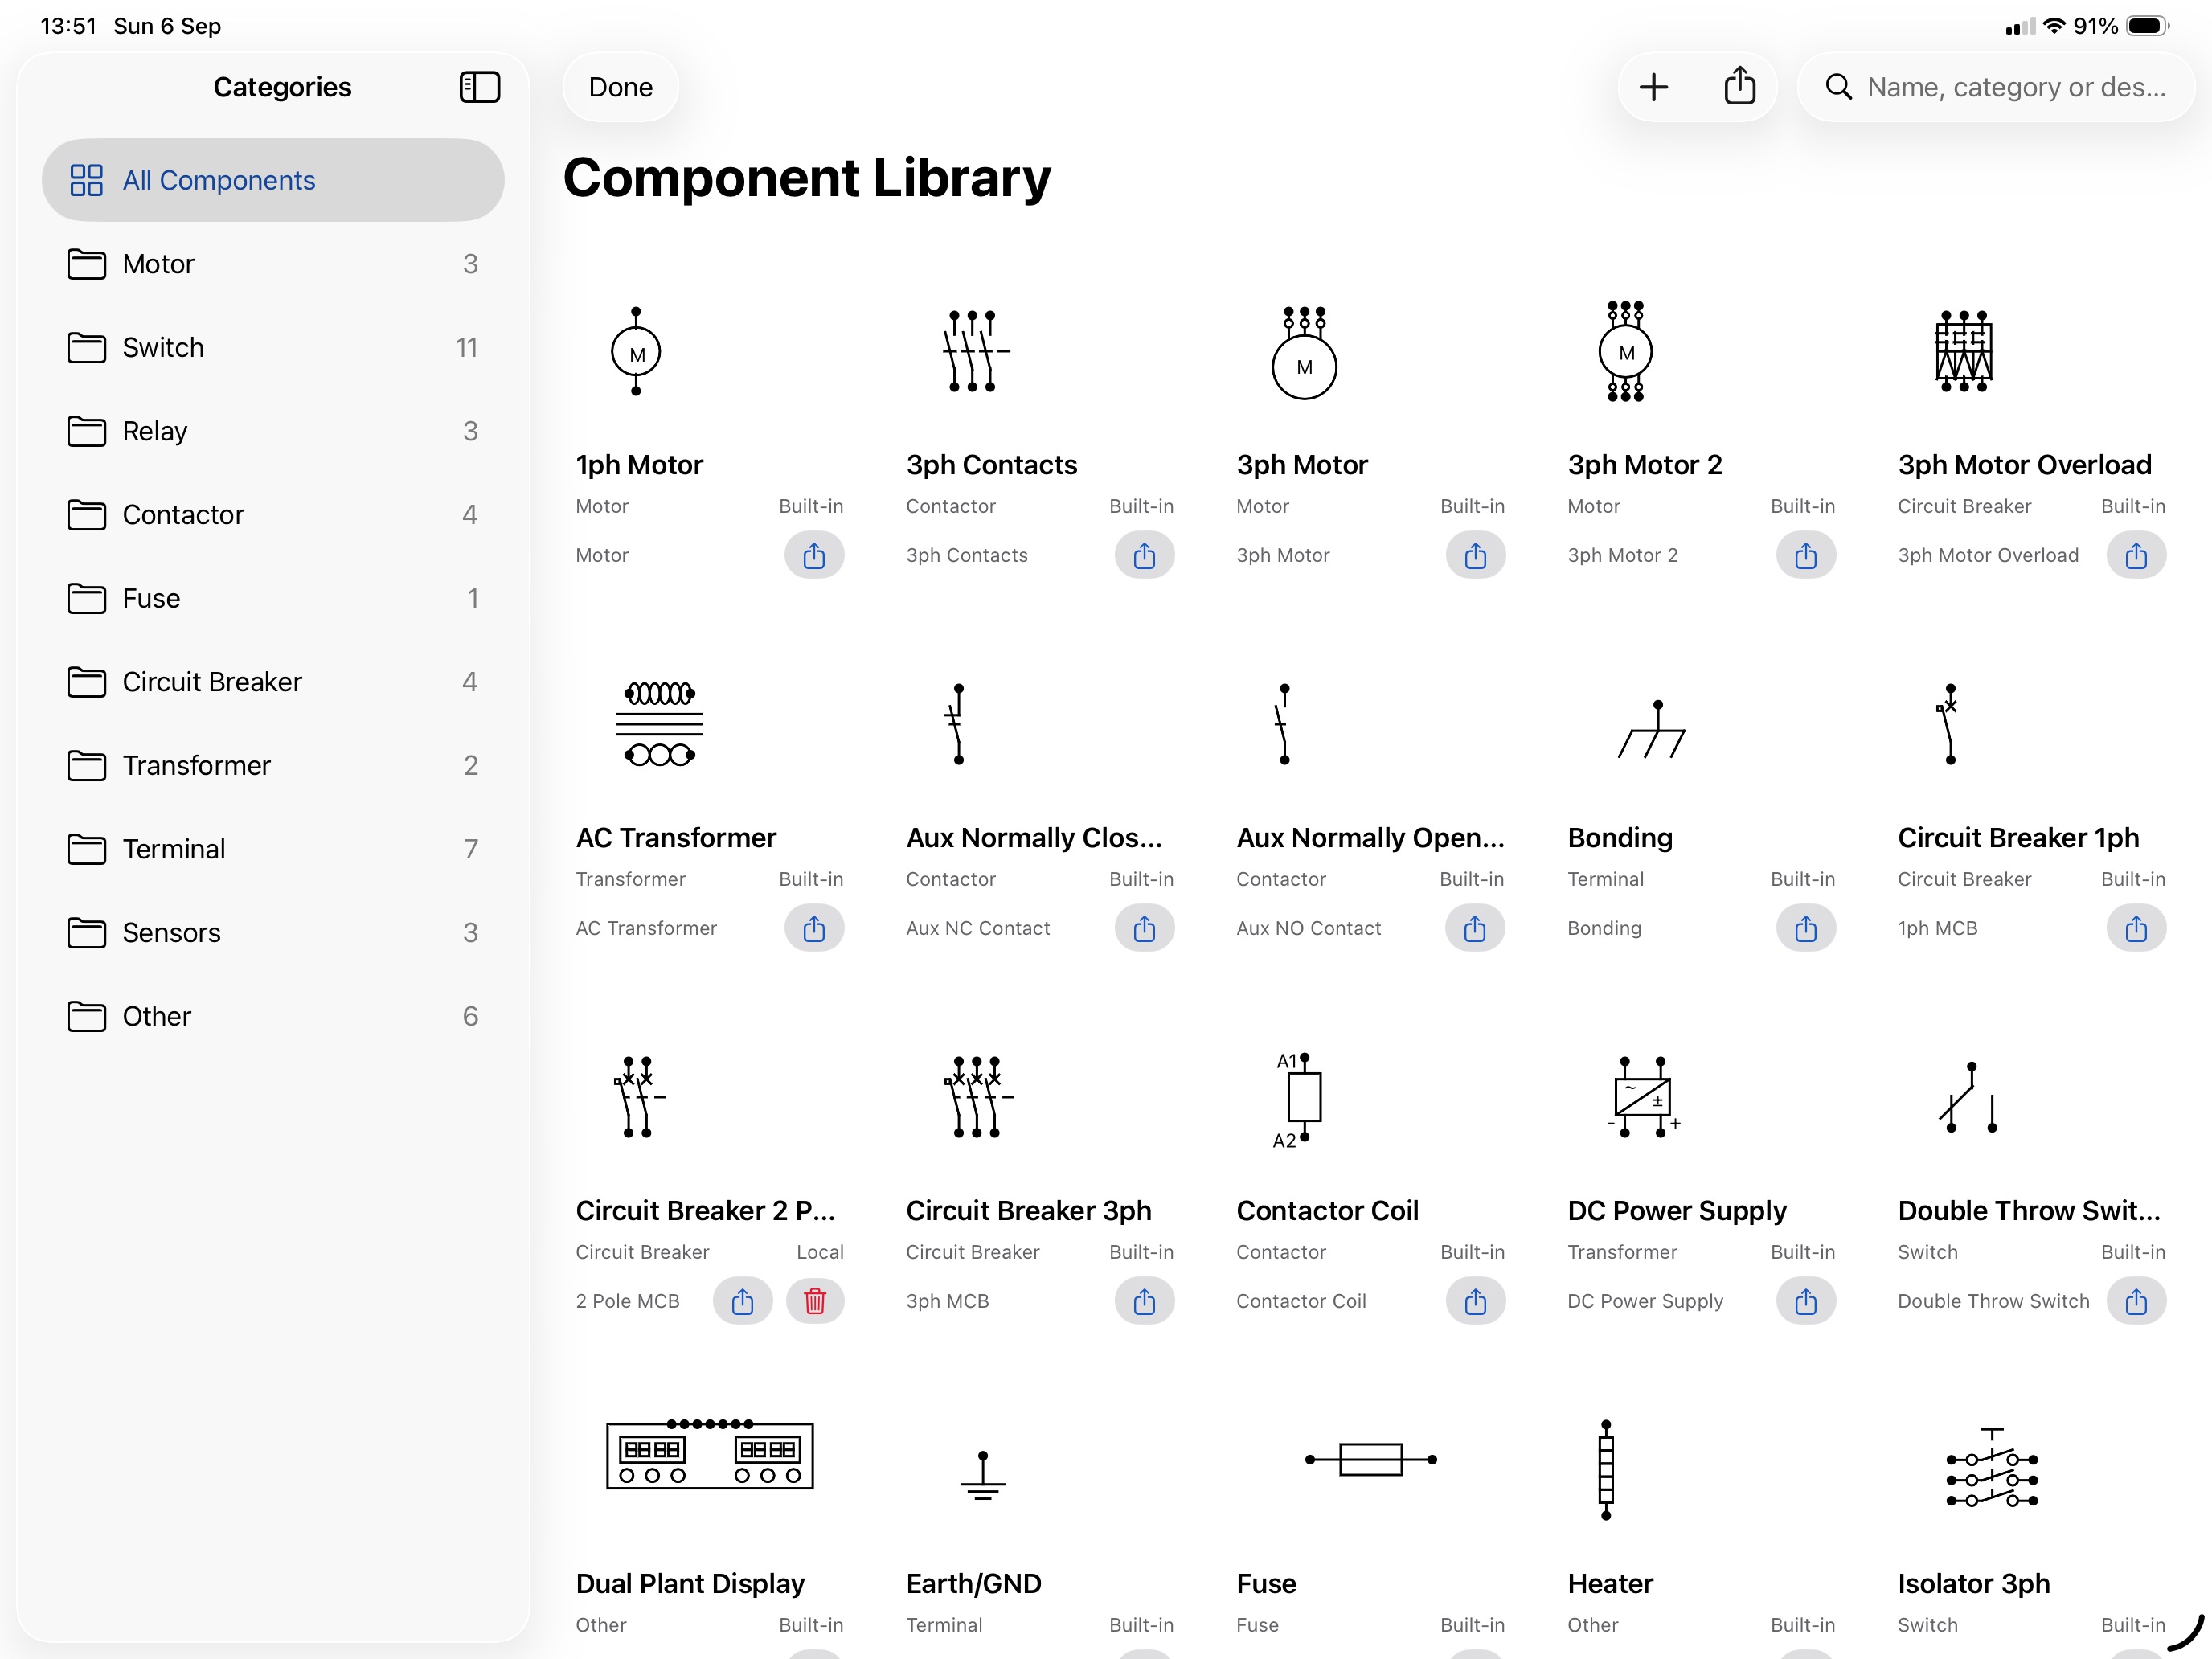Share the DC Power Supply component

click(1805, 1301)
